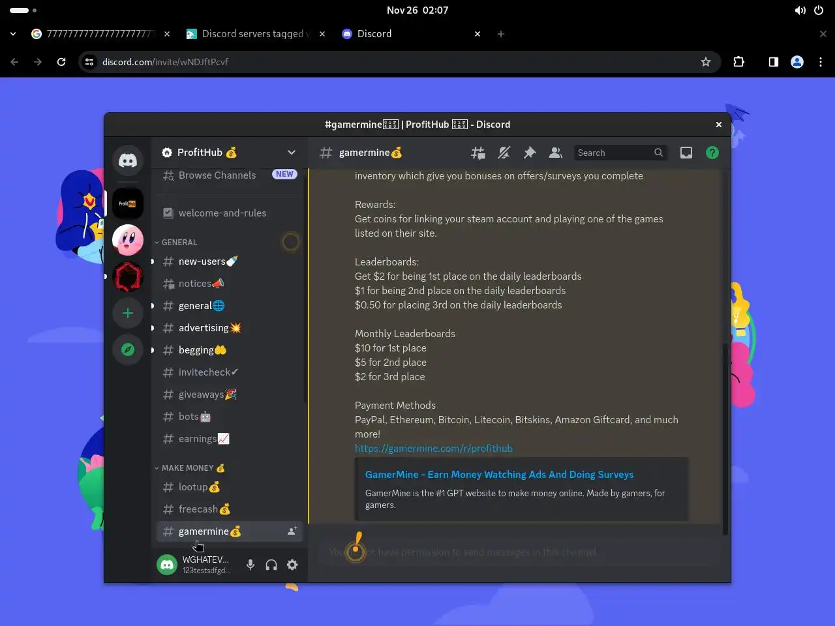Open the bots channel
The width and height of the screenshot is (835, 626).
(x=229, y=417)
